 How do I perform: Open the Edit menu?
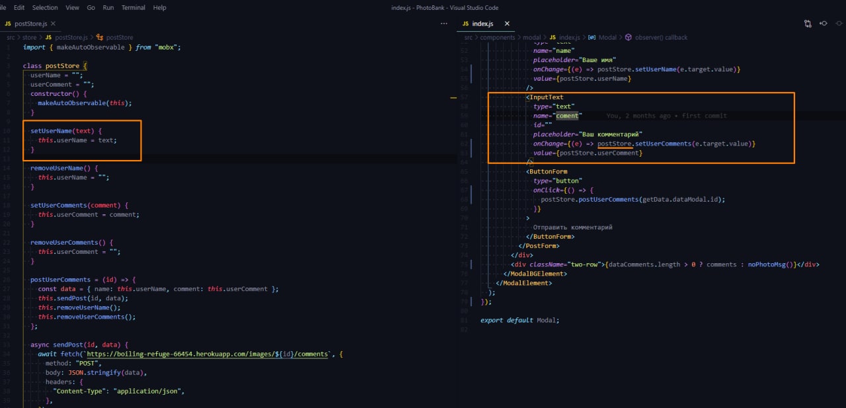point(19,7)
